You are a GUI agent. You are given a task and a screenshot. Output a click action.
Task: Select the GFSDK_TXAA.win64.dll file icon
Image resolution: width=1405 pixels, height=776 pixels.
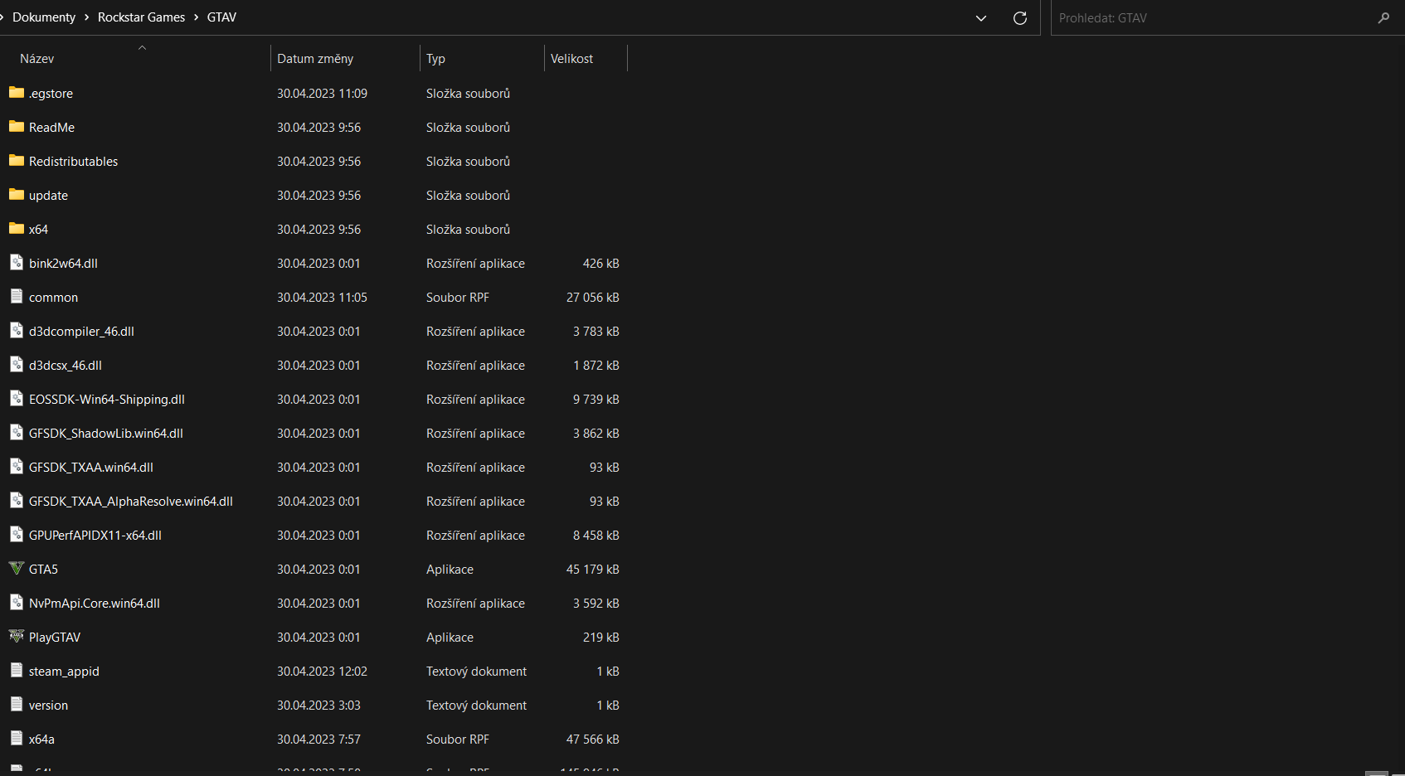(17, 467)
